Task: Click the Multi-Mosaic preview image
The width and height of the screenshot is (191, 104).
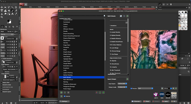Action: click(x=154, y=49)
